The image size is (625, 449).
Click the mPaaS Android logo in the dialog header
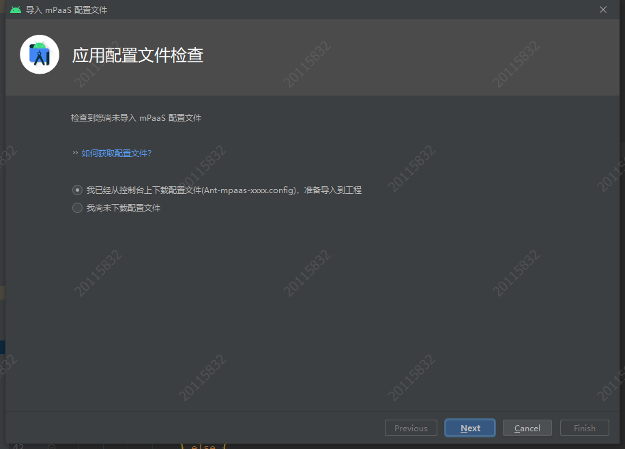[39, 54]
